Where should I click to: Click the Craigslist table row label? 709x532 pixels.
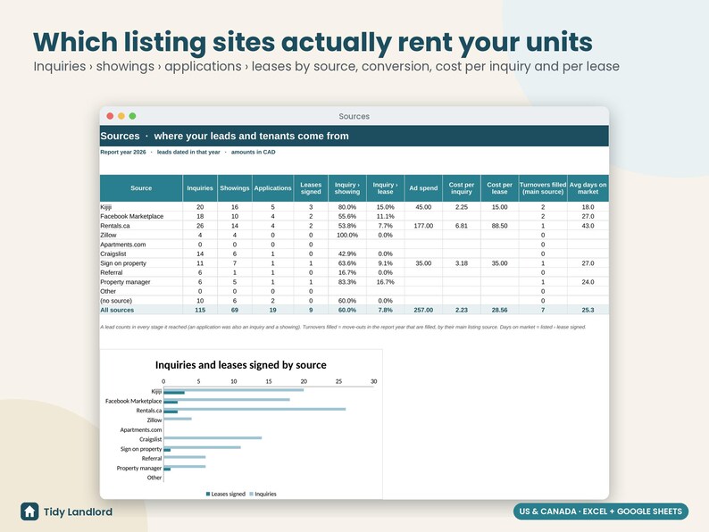tap(113, 254)
